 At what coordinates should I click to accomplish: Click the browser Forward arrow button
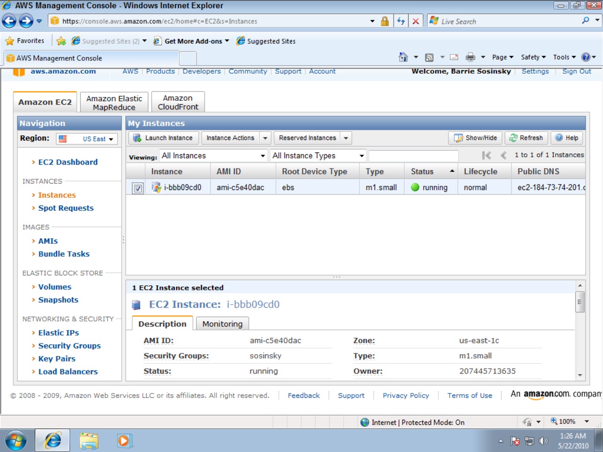pos(26,21)
